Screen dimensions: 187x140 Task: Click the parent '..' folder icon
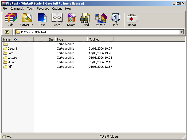tap(5, 44)
